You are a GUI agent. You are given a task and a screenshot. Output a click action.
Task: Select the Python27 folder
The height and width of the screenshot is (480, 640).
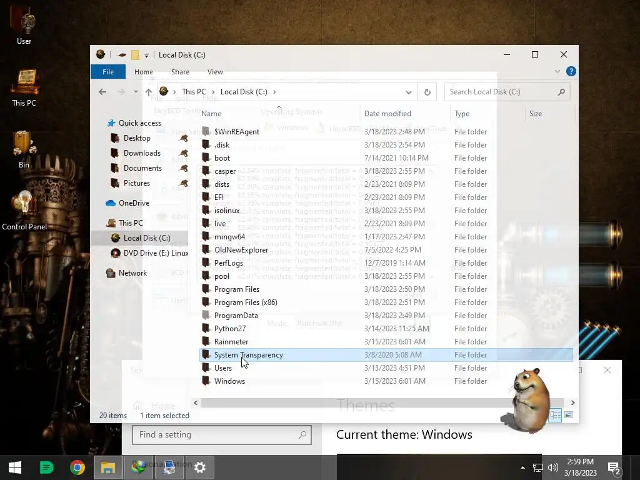(x=230, y=329)
